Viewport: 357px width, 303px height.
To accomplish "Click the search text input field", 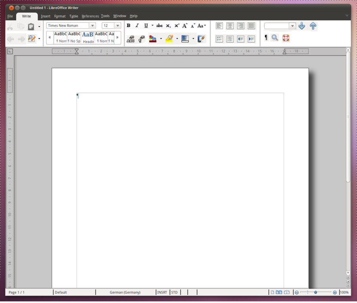I will click(x=276, y=26).
